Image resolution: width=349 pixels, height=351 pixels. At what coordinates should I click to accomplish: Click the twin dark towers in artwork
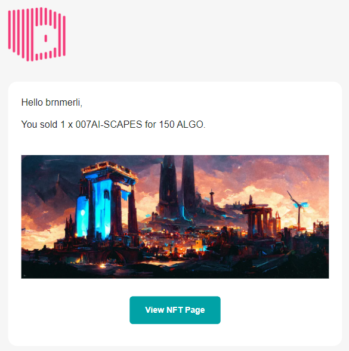178,186
